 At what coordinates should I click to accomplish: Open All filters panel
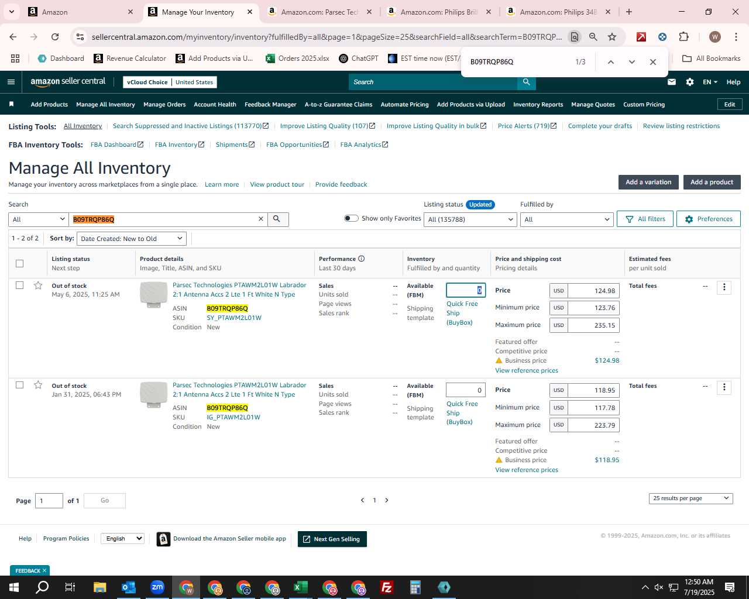pyautogui.click(x=645, y=219)
